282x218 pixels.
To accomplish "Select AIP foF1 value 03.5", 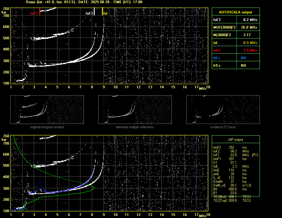I will click(234, 155).
